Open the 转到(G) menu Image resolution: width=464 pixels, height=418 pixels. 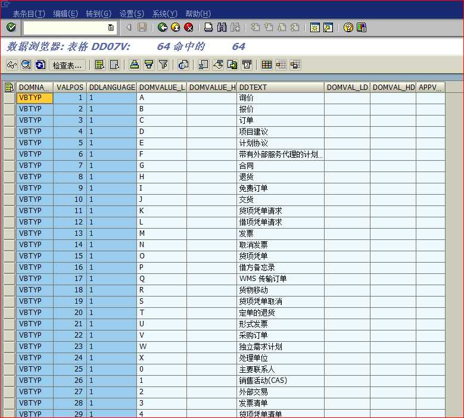(98, 14)
